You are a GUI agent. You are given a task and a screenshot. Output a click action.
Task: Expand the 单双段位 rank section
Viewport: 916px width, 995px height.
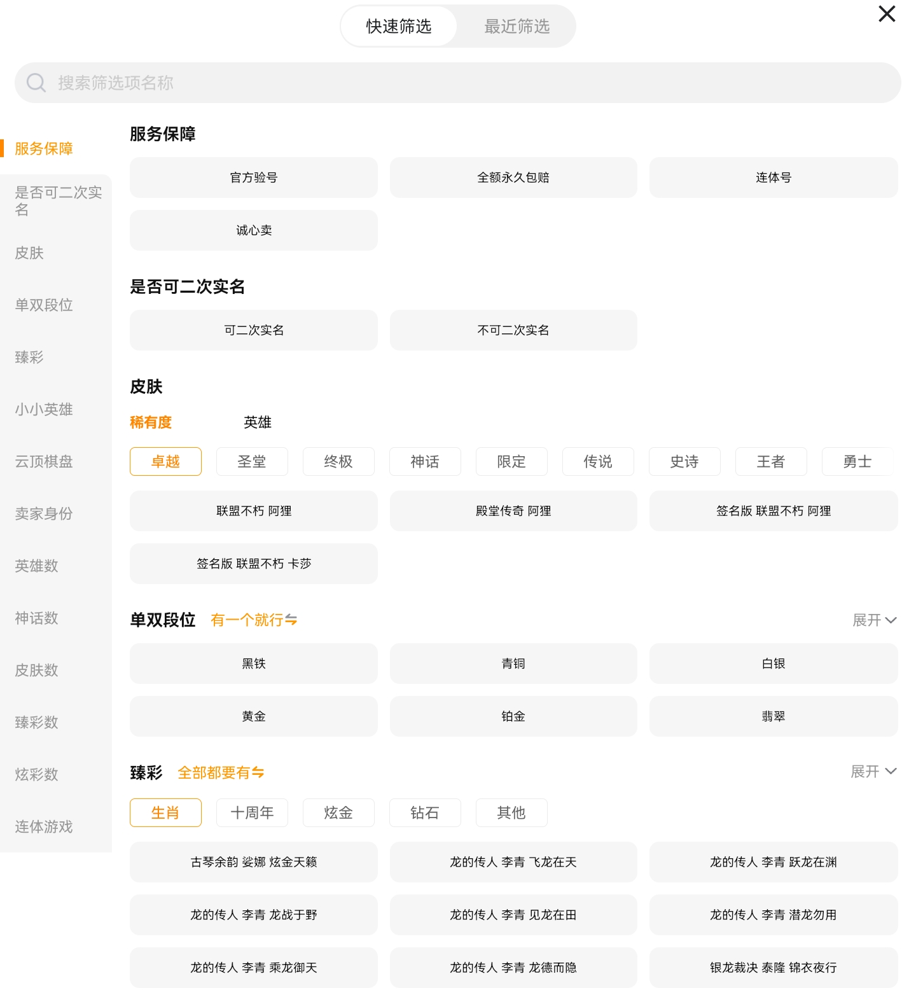tap(874, 620)
